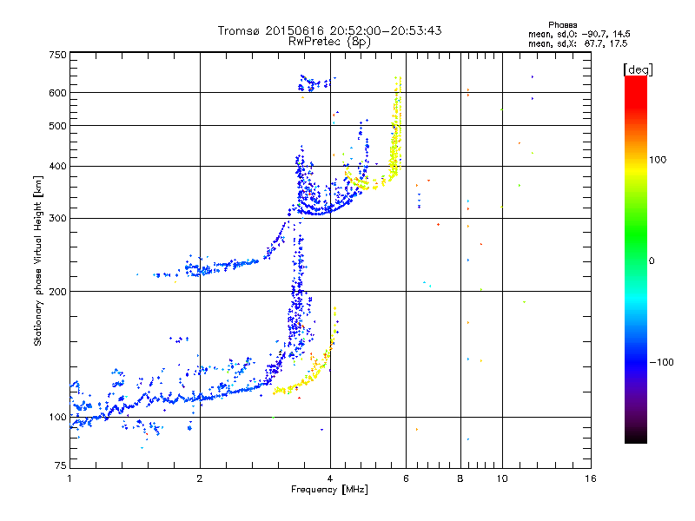This screenshot has height=521, width=695.
Task: Click the 'Stationary phase Virtual Height [km]' axis label
Action: pos(37,261)
